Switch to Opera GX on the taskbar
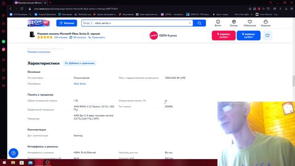Viewport: 295px width, 166px height. (x=39, y=163)
